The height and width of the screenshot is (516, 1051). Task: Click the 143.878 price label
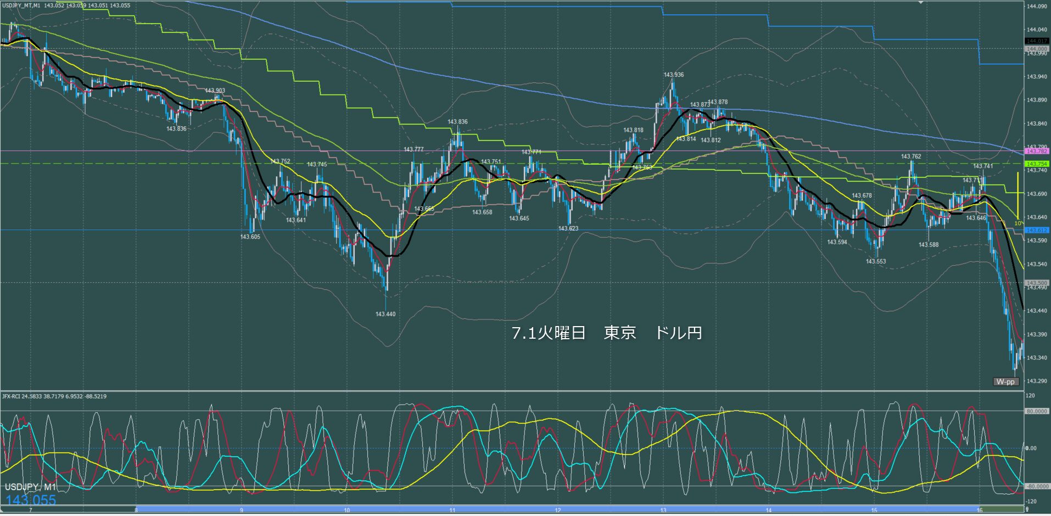(x=718, y=102)
